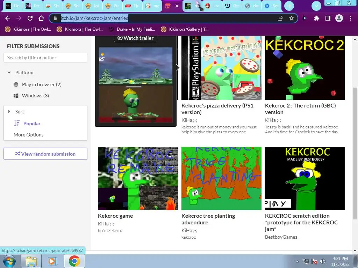Go back to the previous page
This screenshot has width=358, height=268.
coord(8,18)
